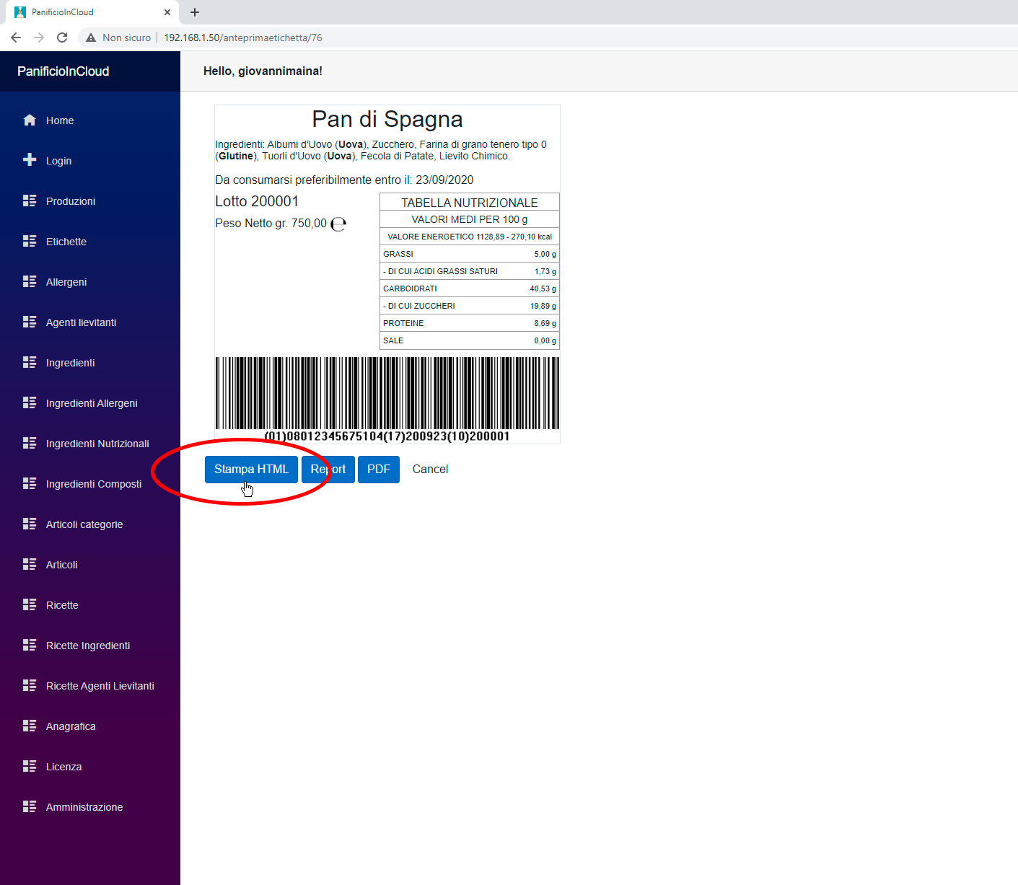Click the Lotto 200001 text
This screenshot has width=1018, height=885.
[257, 201]
